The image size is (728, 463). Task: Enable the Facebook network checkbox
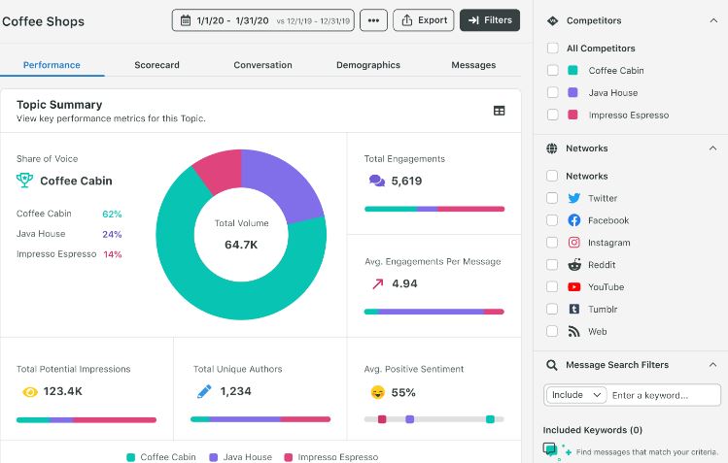click(552, 220)
